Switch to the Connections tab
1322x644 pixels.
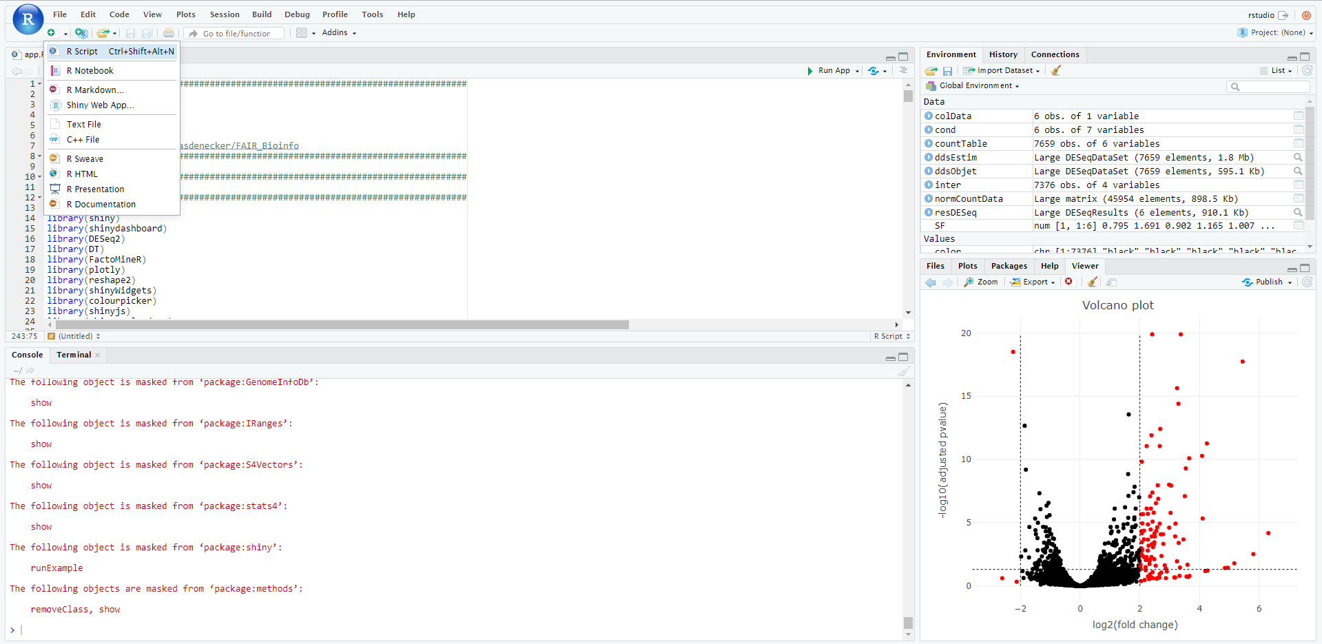[1055, 54]
